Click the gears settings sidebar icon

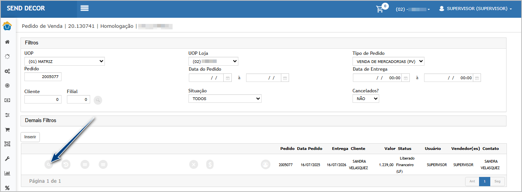pyautogui.click(x=7, y=71)
